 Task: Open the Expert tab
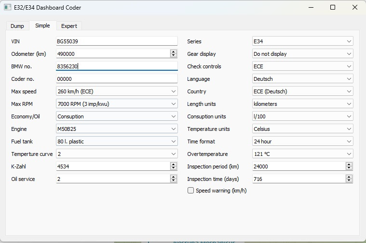[x=69, y=26]
